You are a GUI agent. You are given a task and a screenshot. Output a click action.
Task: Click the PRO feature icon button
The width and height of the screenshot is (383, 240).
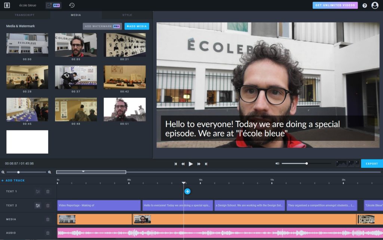coord(53,5)
